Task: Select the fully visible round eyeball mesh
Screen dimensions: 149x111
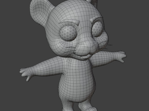Action: pyautogui.click(x=69, y=33)
